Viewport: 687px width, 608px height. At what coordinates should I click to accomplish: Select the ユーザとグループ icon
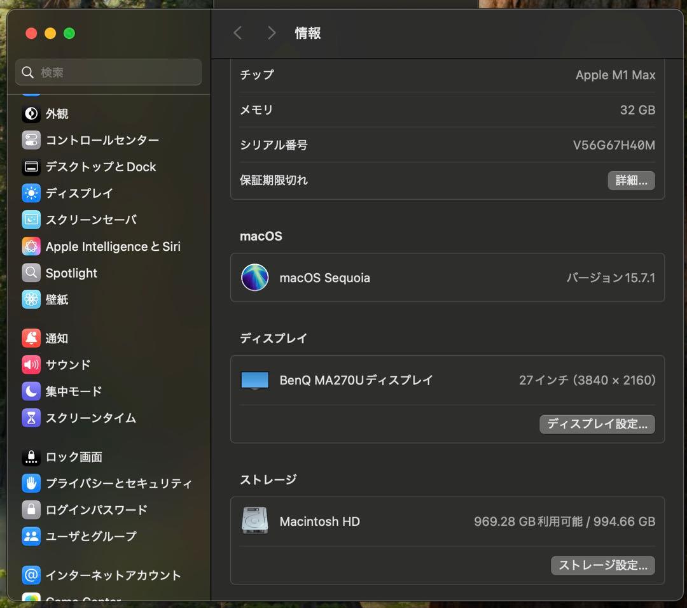pyautogui.click(x=31, y=536)
